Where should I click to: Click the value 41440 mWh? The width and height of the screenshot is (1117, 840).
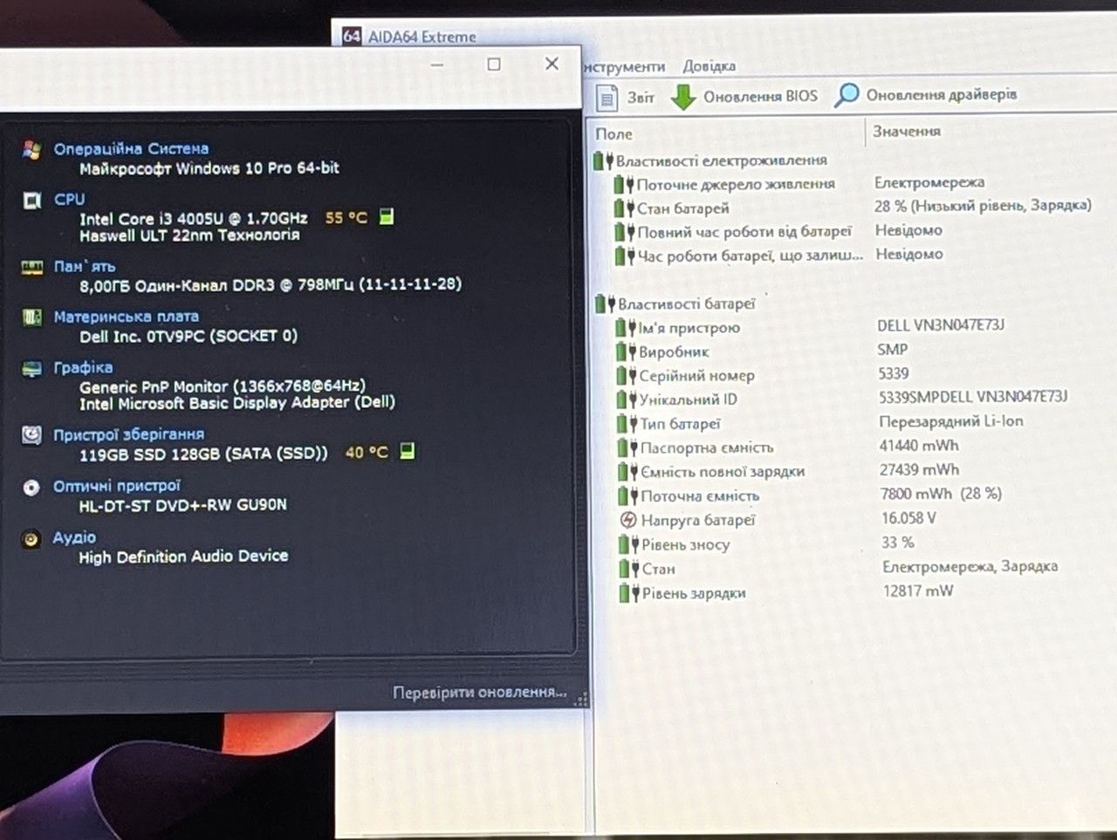[x=919, y=446]
